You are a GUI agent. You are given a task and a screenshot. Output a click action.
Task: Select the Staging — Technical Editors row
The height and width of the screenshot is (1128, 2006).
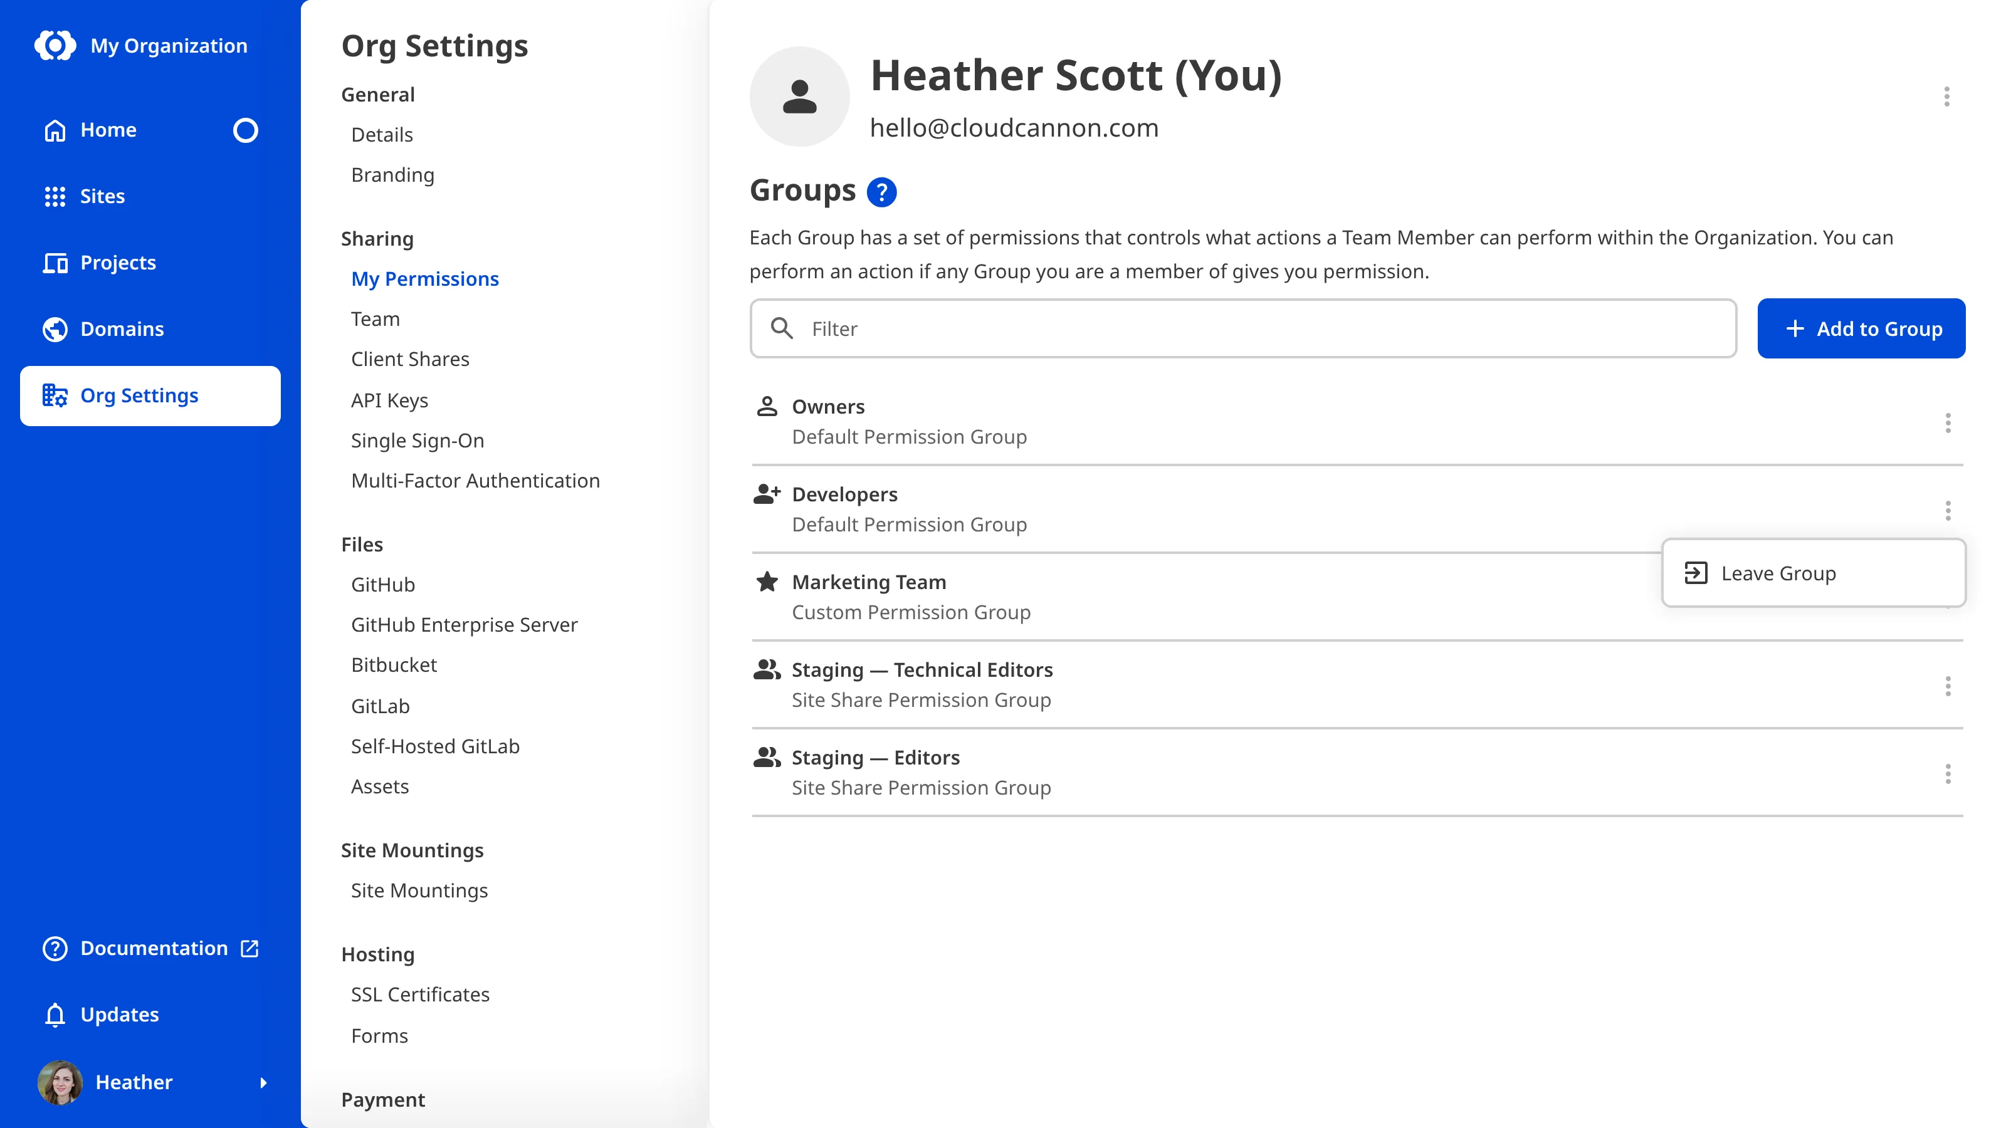pos(1357,684)
